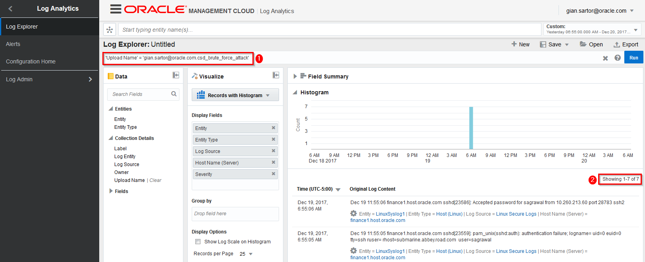Open the Custom time range dropdown
This screenshot has height=262, width=645.
635,30
